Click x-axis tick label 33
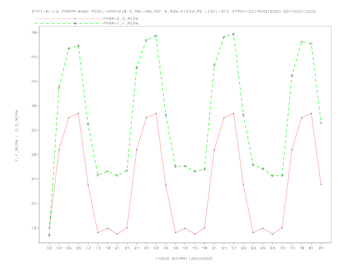The width and height of the screenshot is (350, 270). 156,248
